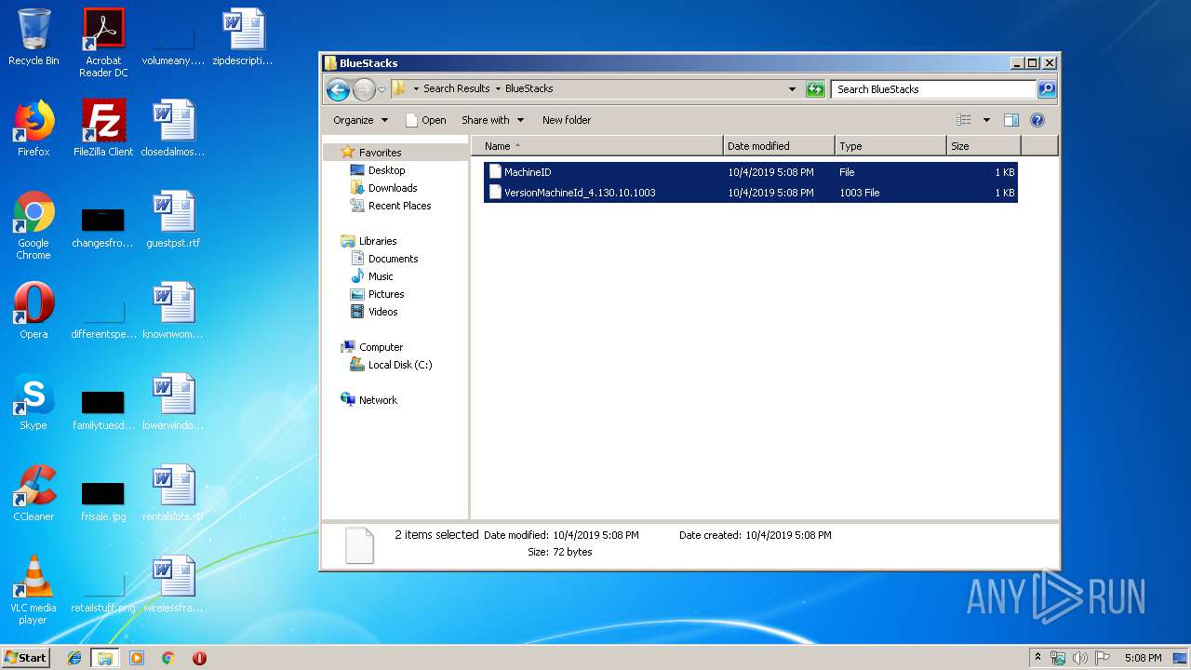Open the address bar history dropdown
This screenshot has width=1191, height=670.
(792, 89)
